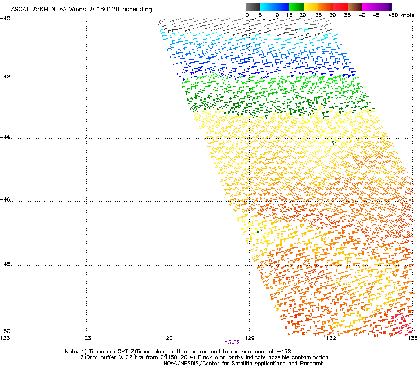
Task: Click the NOAA/NESDIS credit line
Action: 243,364
